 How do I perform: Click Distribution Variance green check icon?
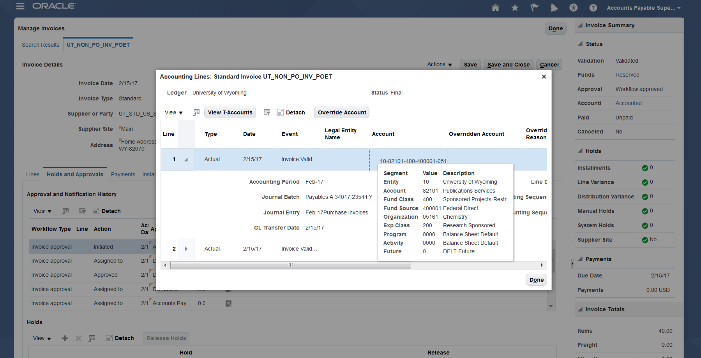(x=645, y=197)
